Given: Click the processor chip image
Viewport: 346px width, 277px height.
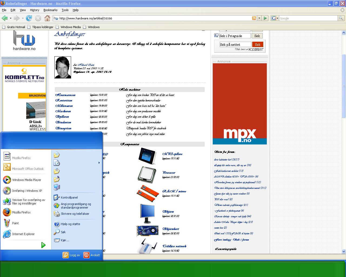Looking at the screenshot, I should [147, 175].
